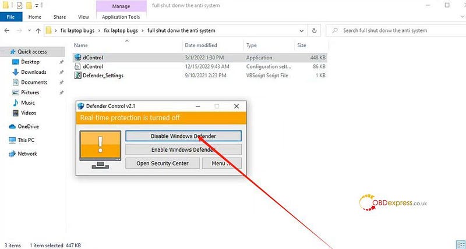Open Music in the navigation pane
466x249 pixels.
[28, 103]
